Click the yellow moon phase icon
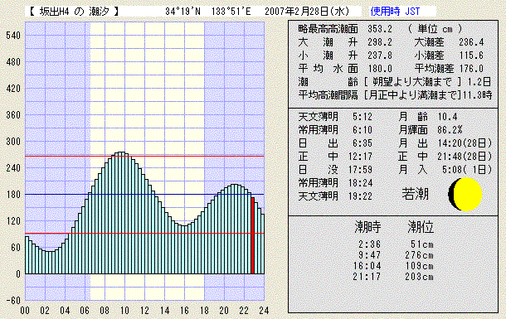506x319 pixels. tap(465, 194)
